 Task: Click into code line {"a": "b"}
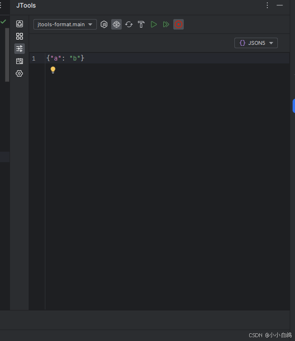[65, 58]
